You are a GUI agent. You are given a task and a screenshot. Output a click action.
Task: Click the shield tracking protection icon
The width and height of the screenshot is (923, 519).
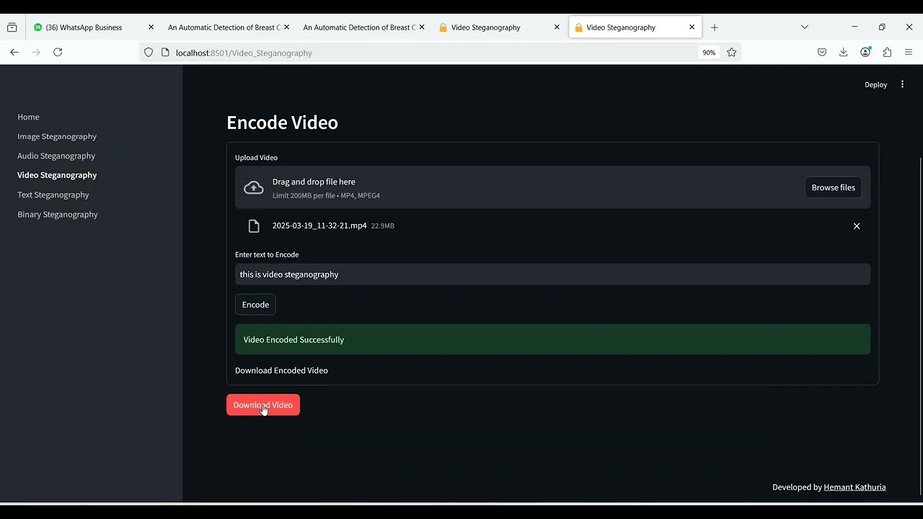(149, 53)
